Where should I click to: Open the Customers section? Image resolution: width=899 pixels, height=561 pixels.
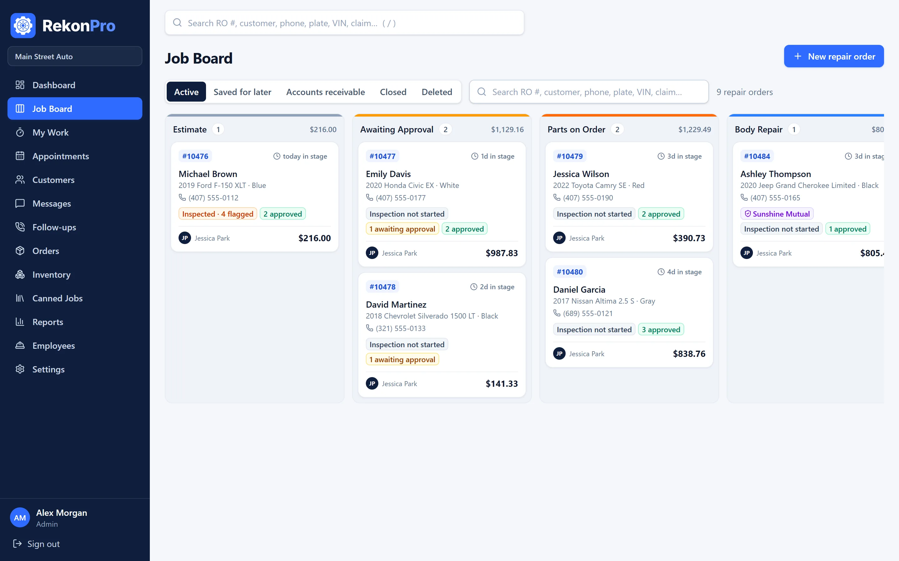click(75, 180)
